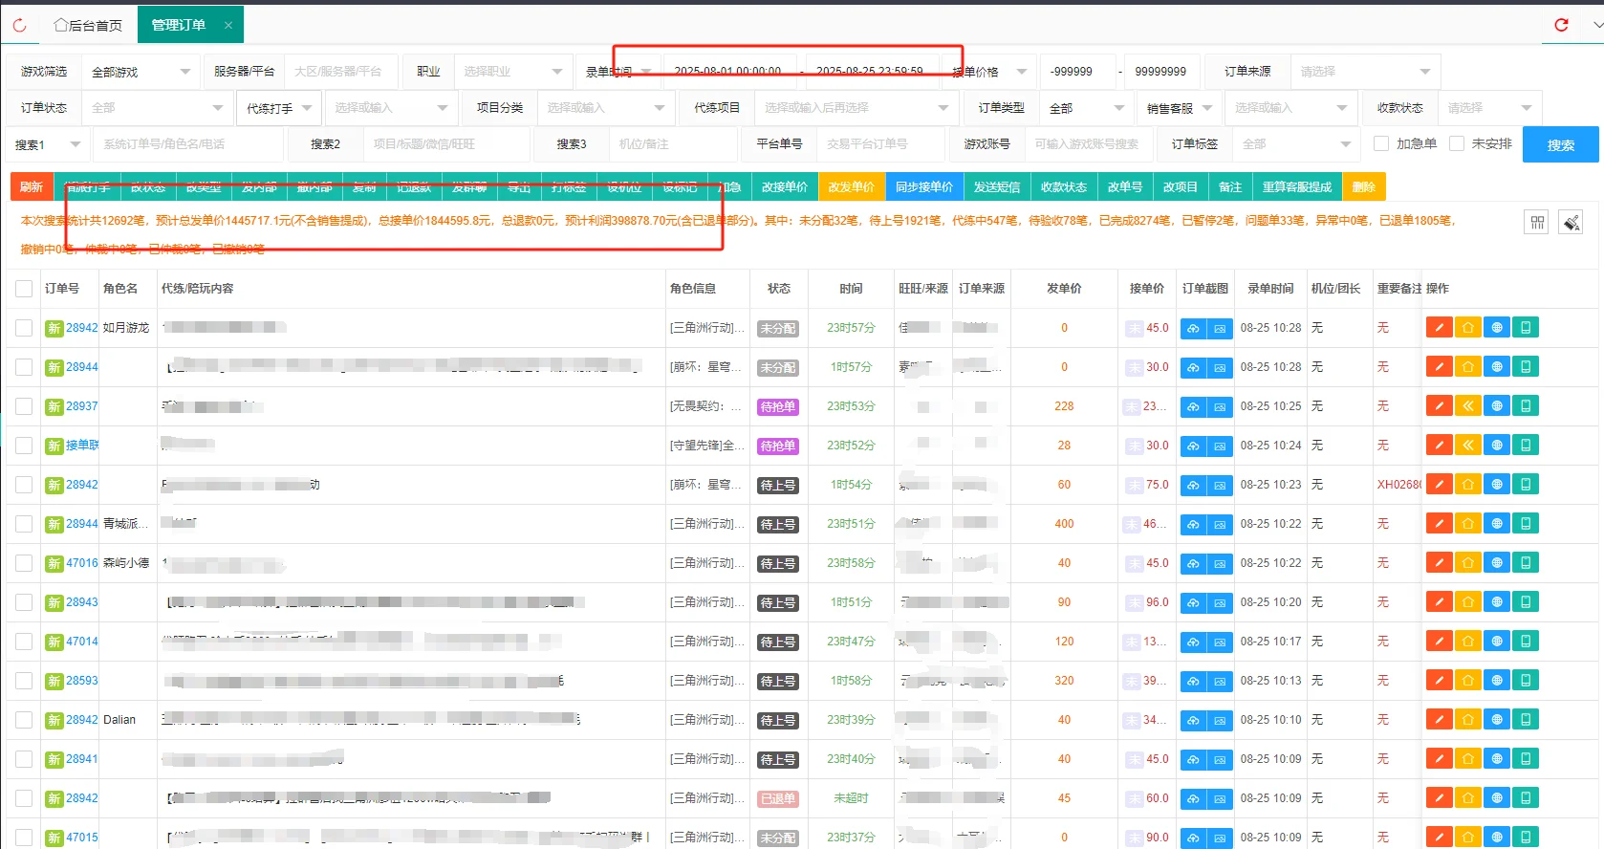The image size is (1604, 849).
Task: Select the 管理订单 tab
Action: coord(179,25)
